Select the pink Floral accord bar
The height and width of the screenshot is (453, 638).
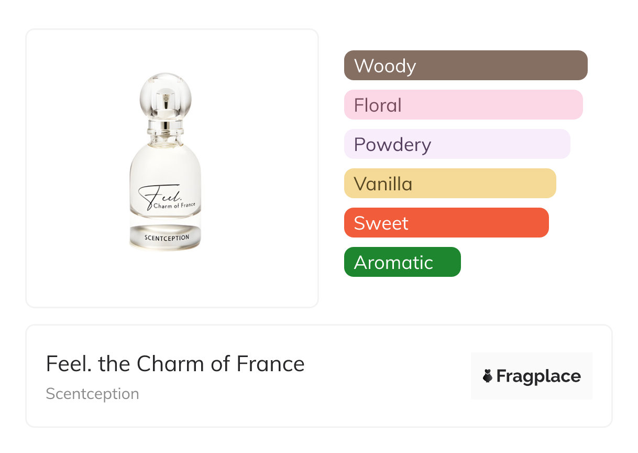click(463, 105)
